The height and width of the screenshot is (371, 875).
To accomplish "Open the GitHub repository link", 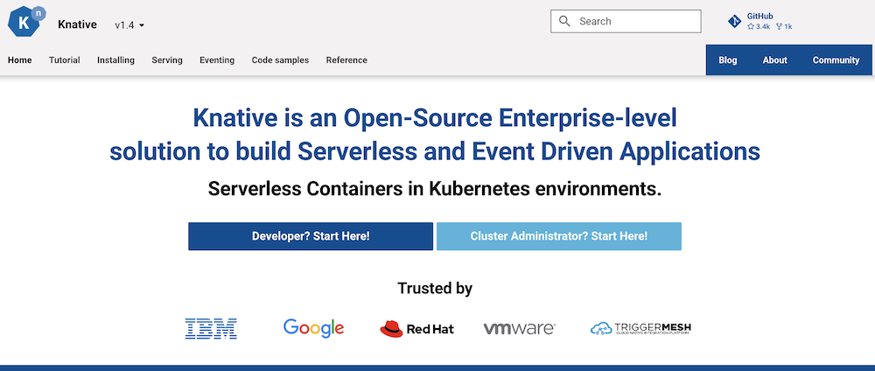I will pyautogui.click(x=760, y=21).
